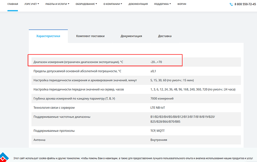Switch to the Документация product tab
Viewport: 257px width, 162px height.
click(131, 36)
